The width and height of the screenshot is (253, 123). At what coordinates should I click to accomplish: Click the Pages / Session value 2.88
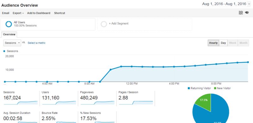(123, 98)
